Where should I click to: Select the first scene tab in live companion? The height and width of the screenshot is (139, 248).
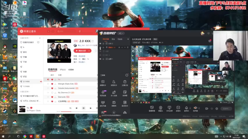click(x=106, y=39)
